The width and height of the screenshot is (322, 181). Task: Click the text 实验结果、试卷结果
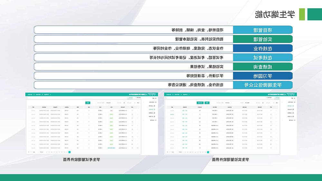point(207,67)
